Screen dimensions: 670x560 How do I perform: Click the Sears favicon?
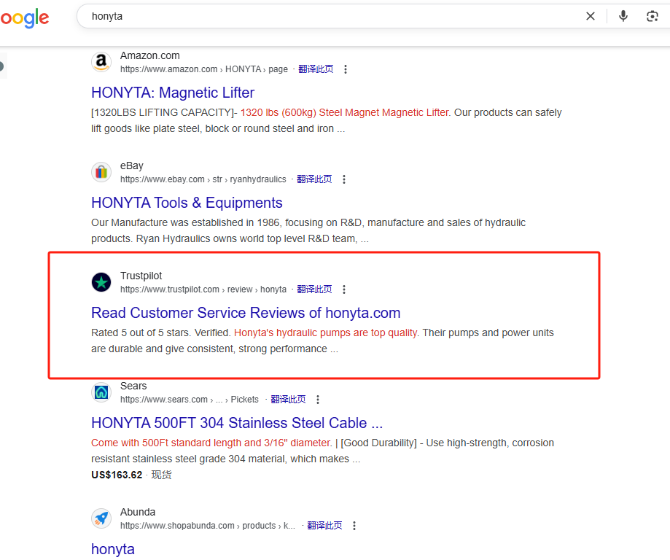(101, 392)
